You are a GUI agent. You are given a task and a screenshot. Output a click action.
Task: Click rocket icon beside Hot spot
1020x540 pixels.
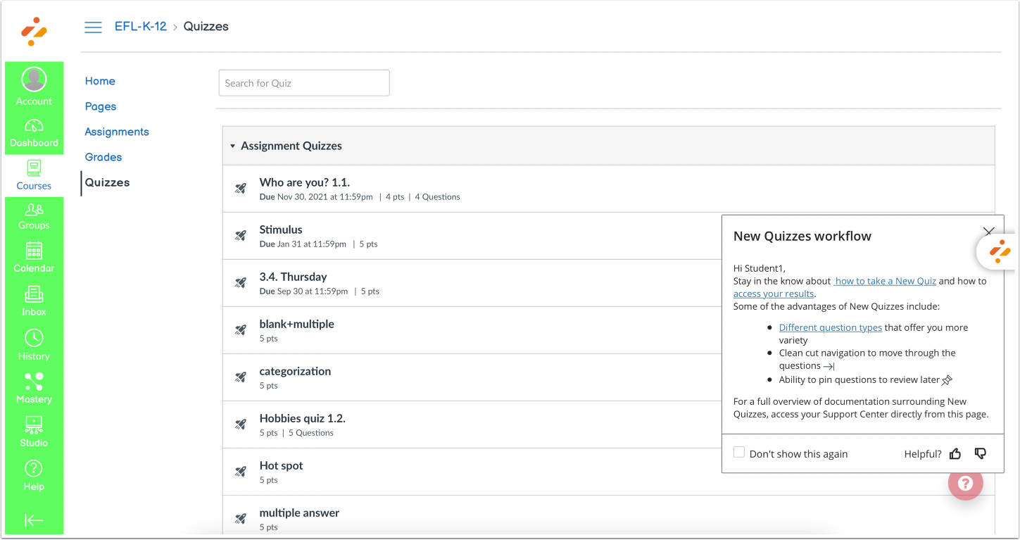(241, 471)
